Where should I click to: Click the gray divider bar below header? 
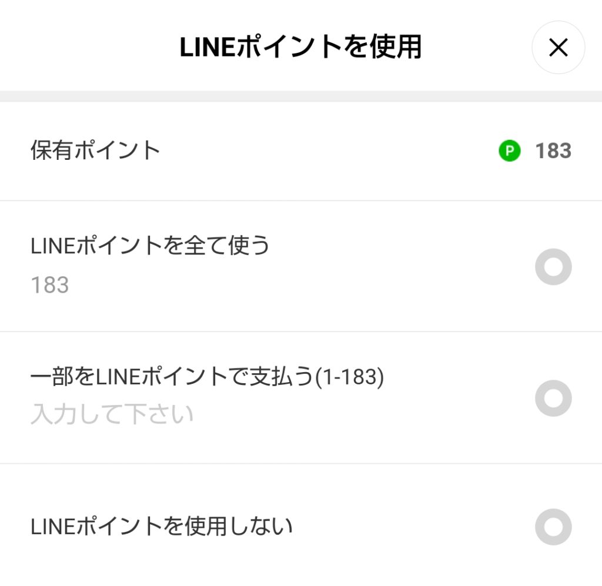point(301,96)
